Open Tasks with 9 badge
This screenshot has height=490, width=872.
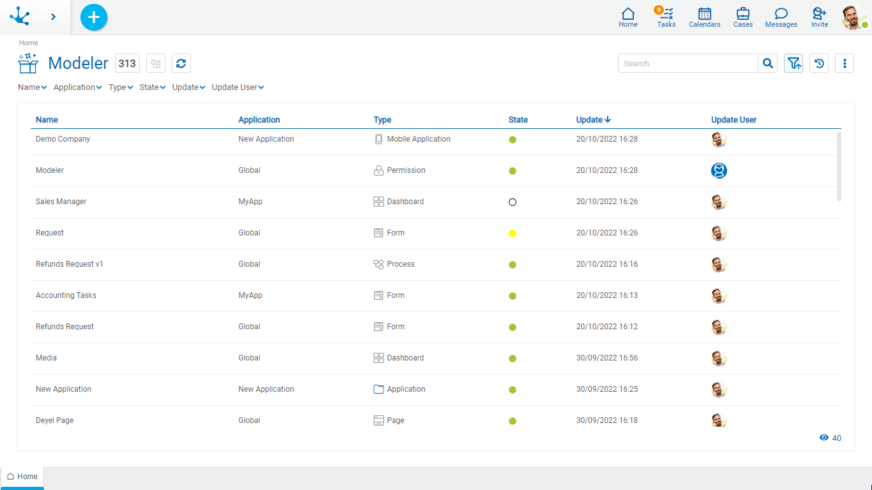pyautogui.click(x=666, y=17)
